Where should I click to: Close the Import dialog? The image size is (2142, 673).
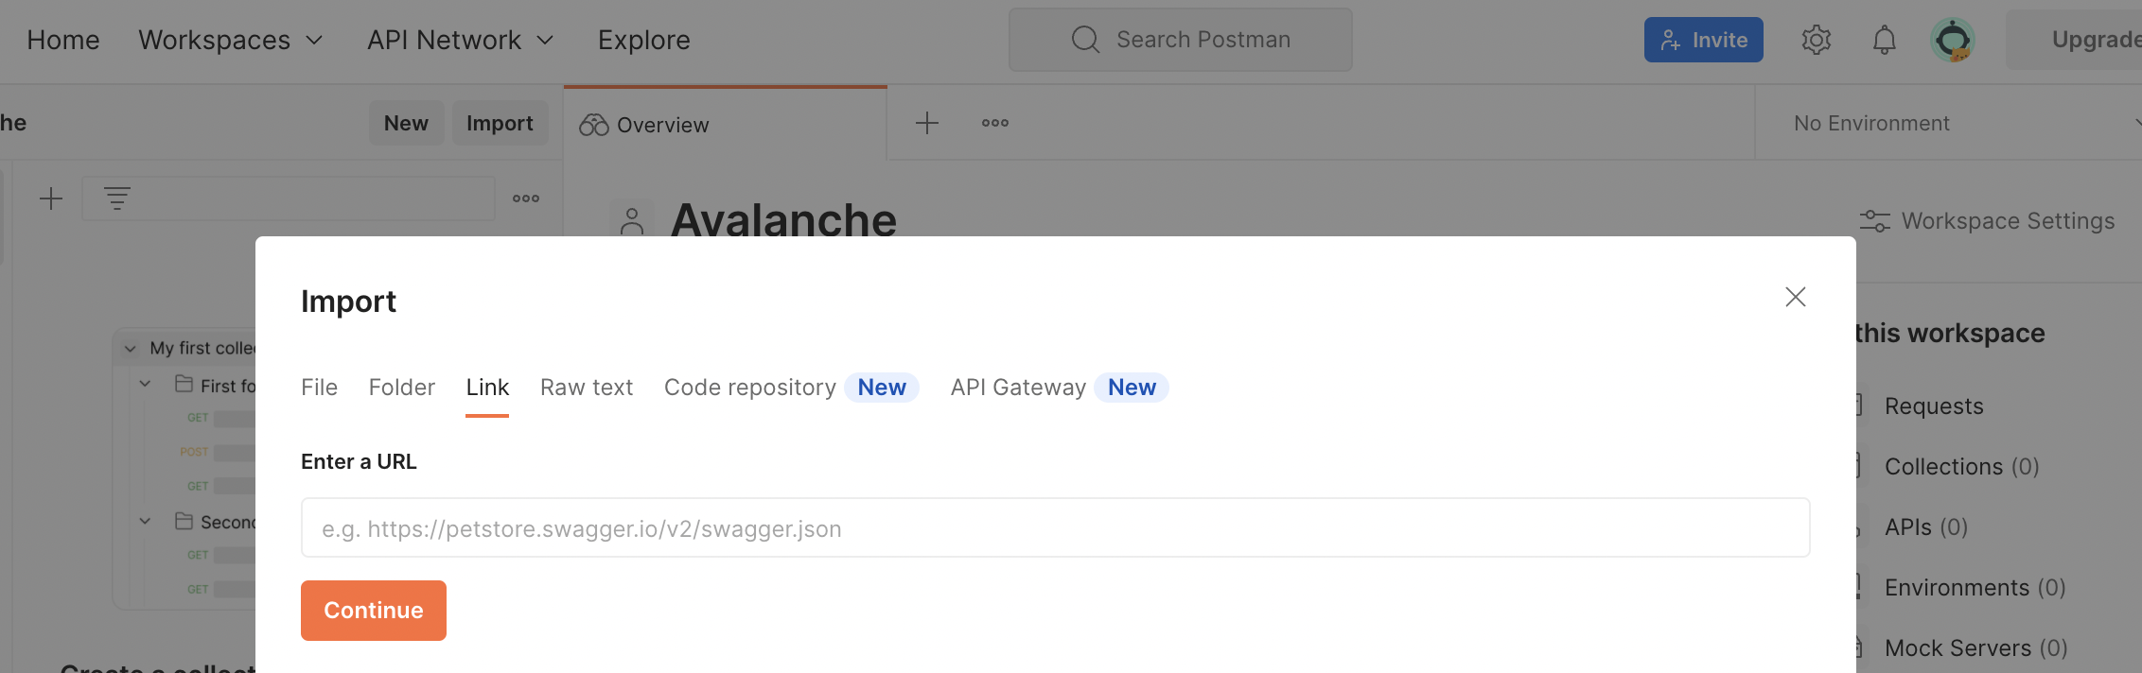click(x=1795, y=297)
